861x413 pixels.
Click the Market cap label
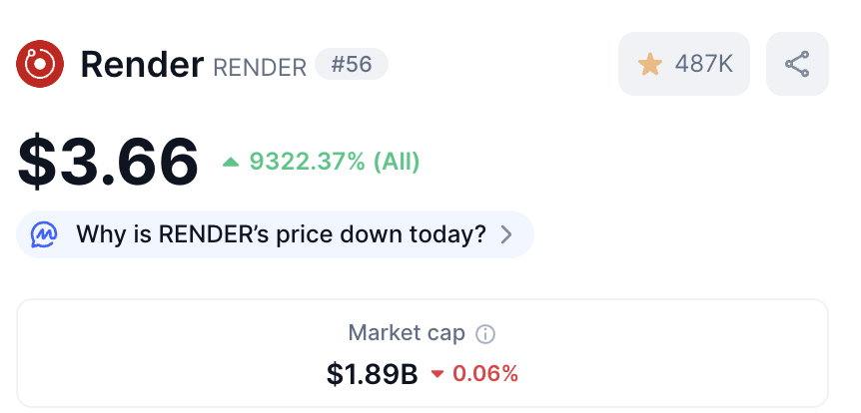click(407, 333)
